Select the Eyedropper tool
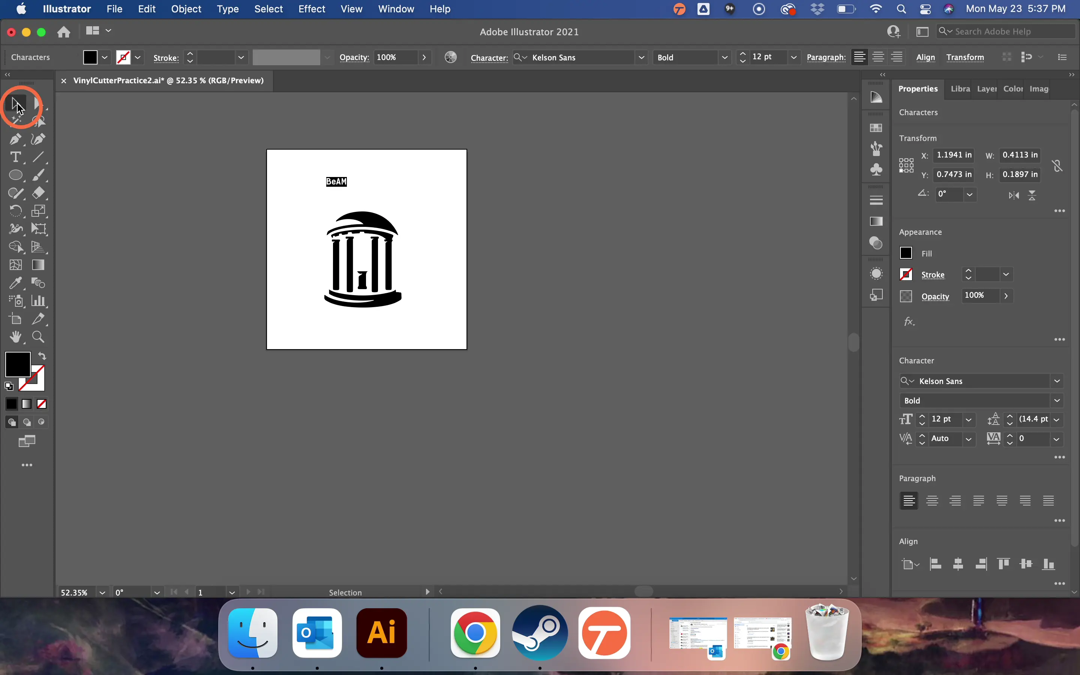 tap(16, 283)
